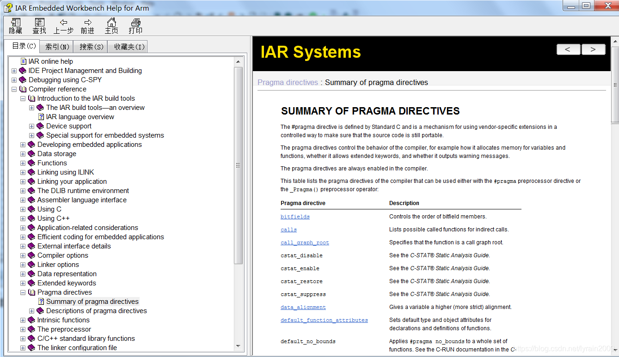Expand Special support for embedded systems
The image size is (619, 357).
click(31, 135)
